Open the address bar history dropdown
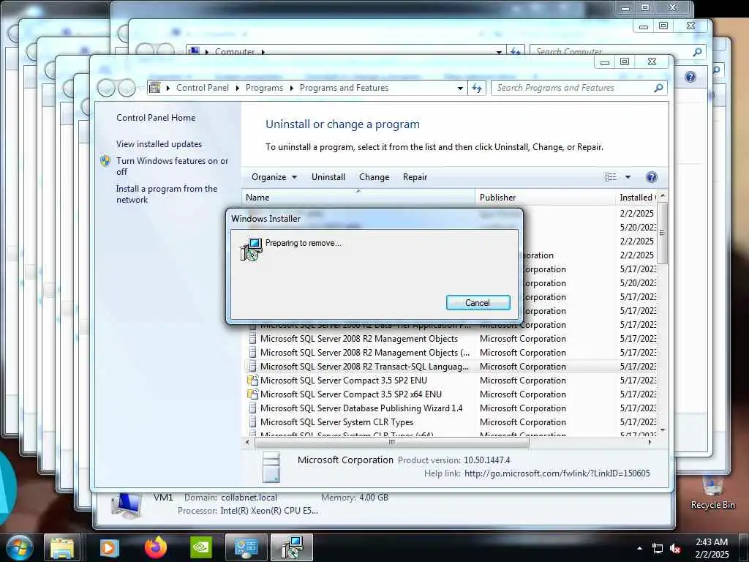The image size is (749, 562). [x=460, y=88]
